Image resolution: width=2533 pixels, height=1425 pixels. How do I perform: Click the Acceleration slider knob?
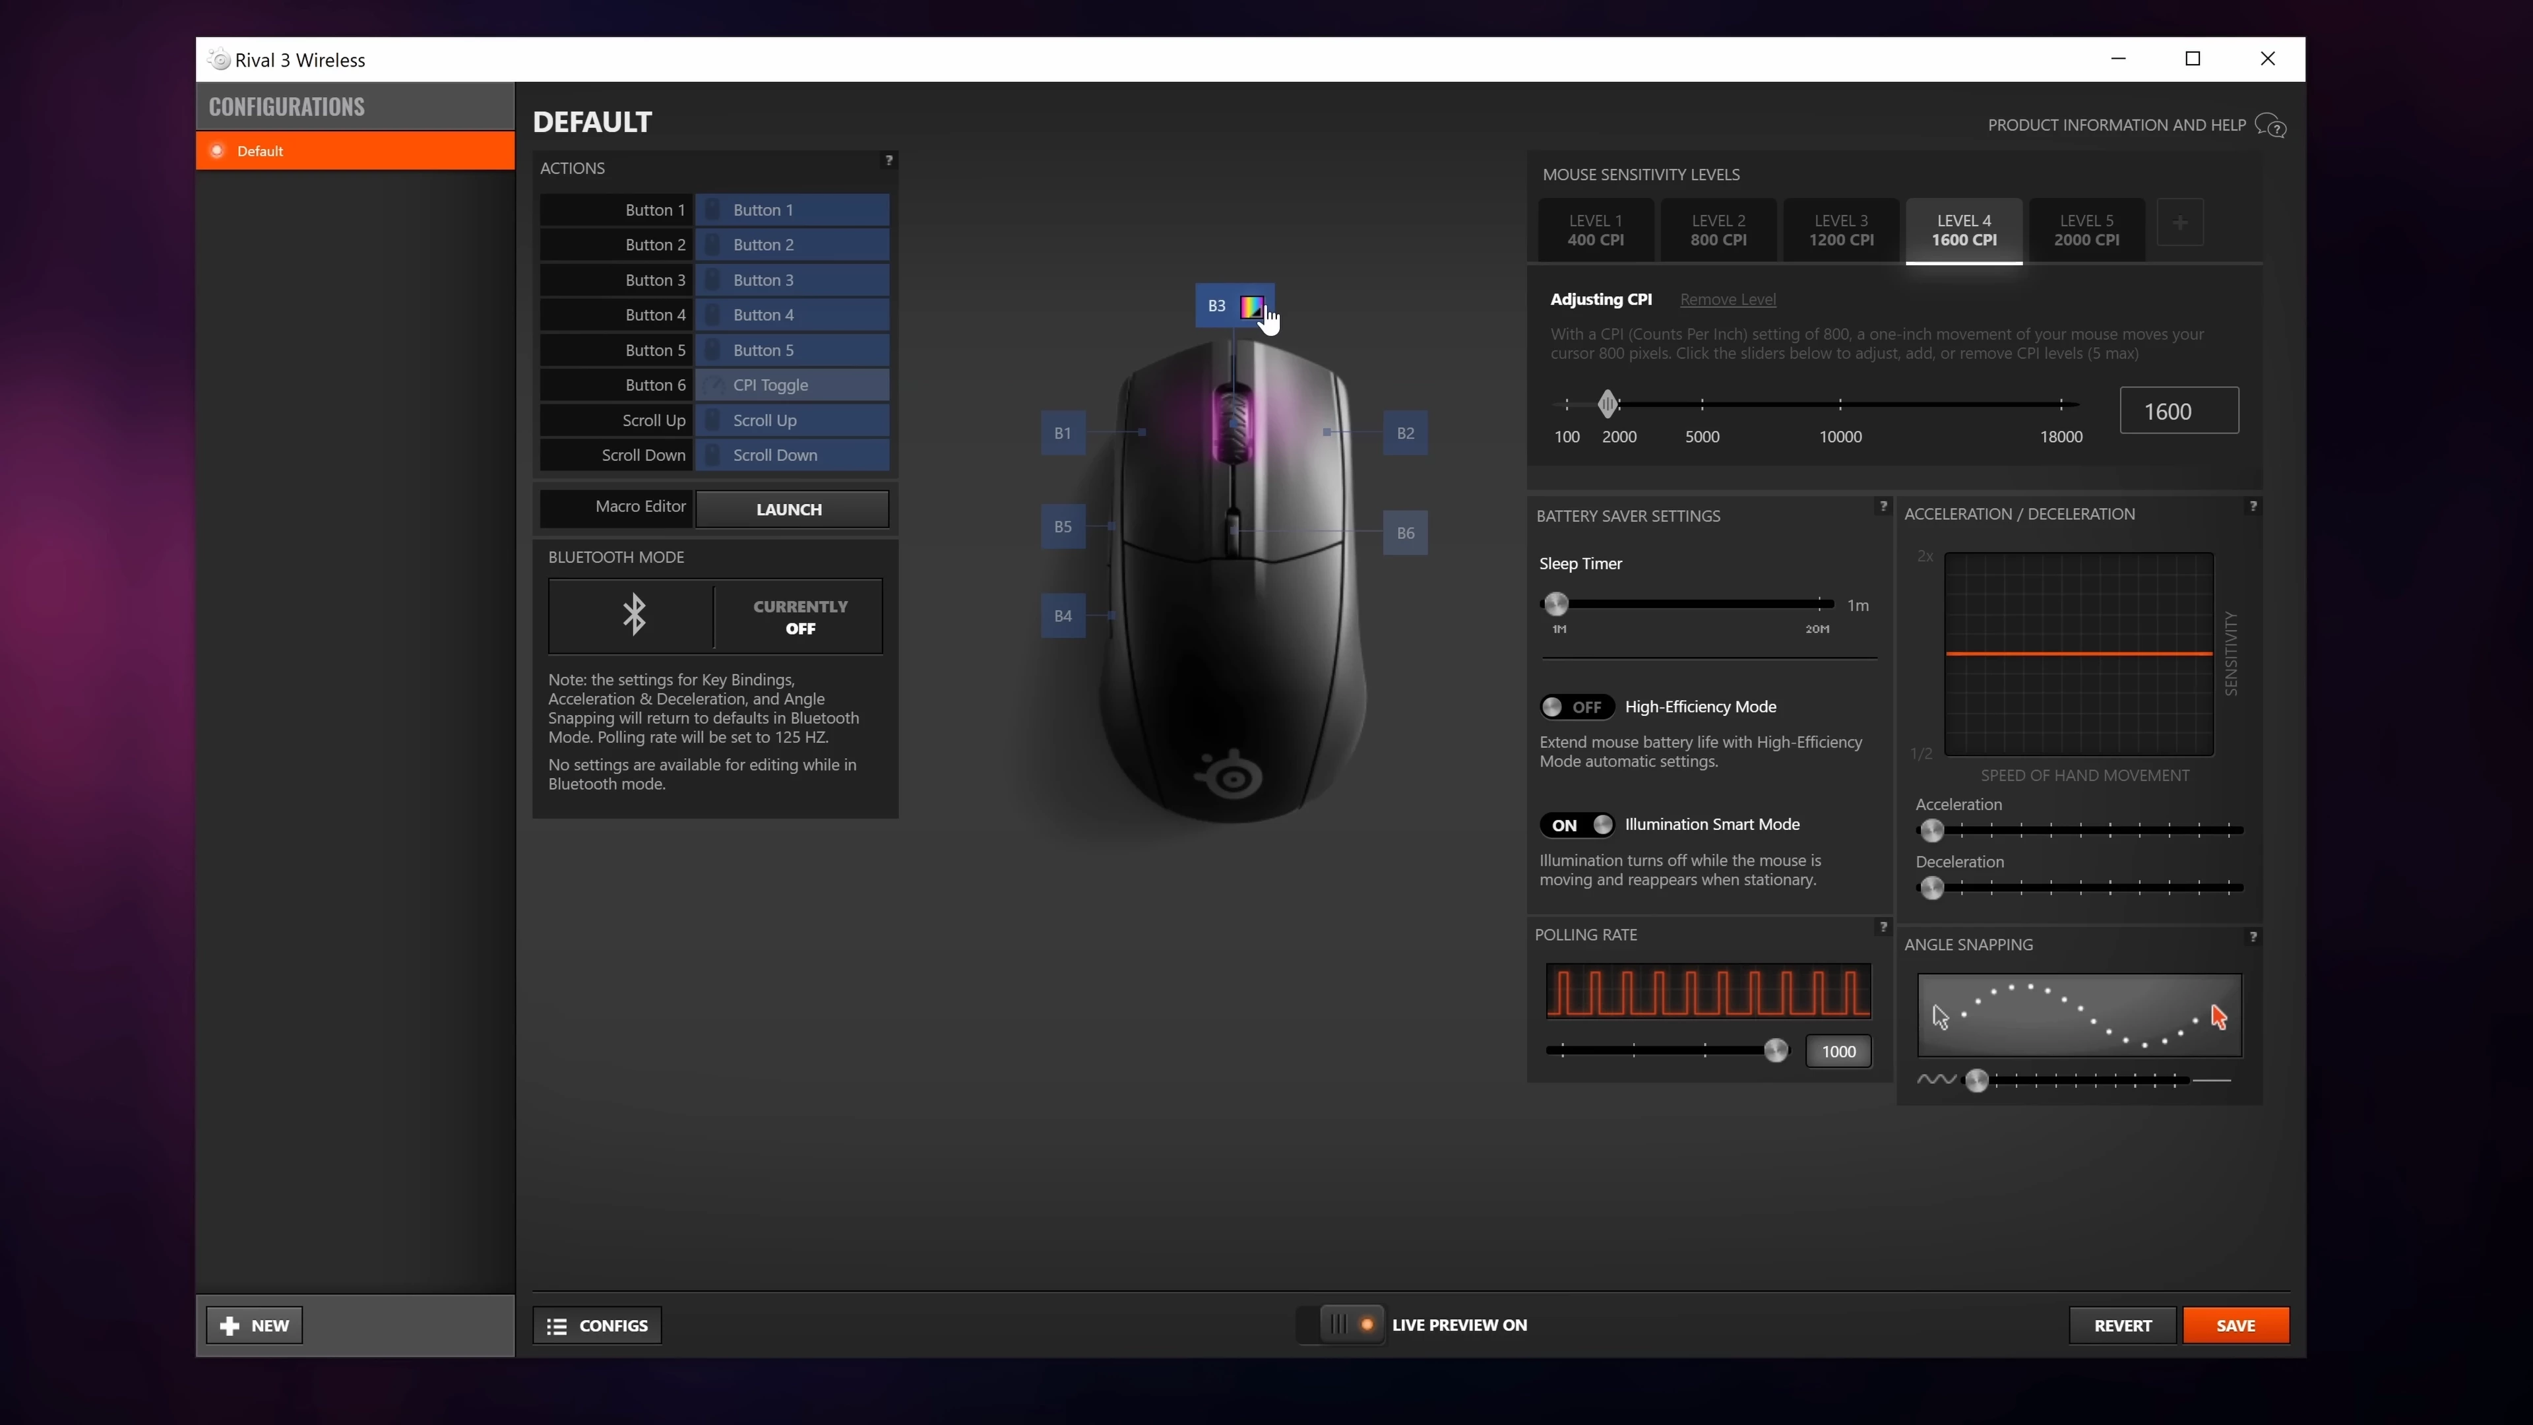click(1931, 831)
